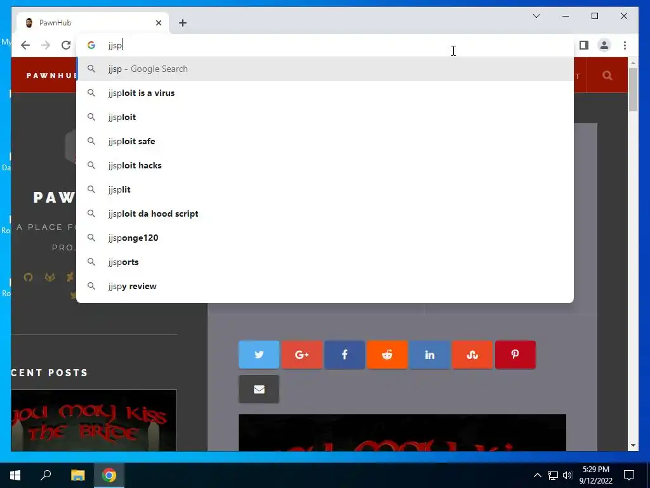Share post on LinkedIn
This screenshot has width=650, height=488.
[x=430, y=355]
